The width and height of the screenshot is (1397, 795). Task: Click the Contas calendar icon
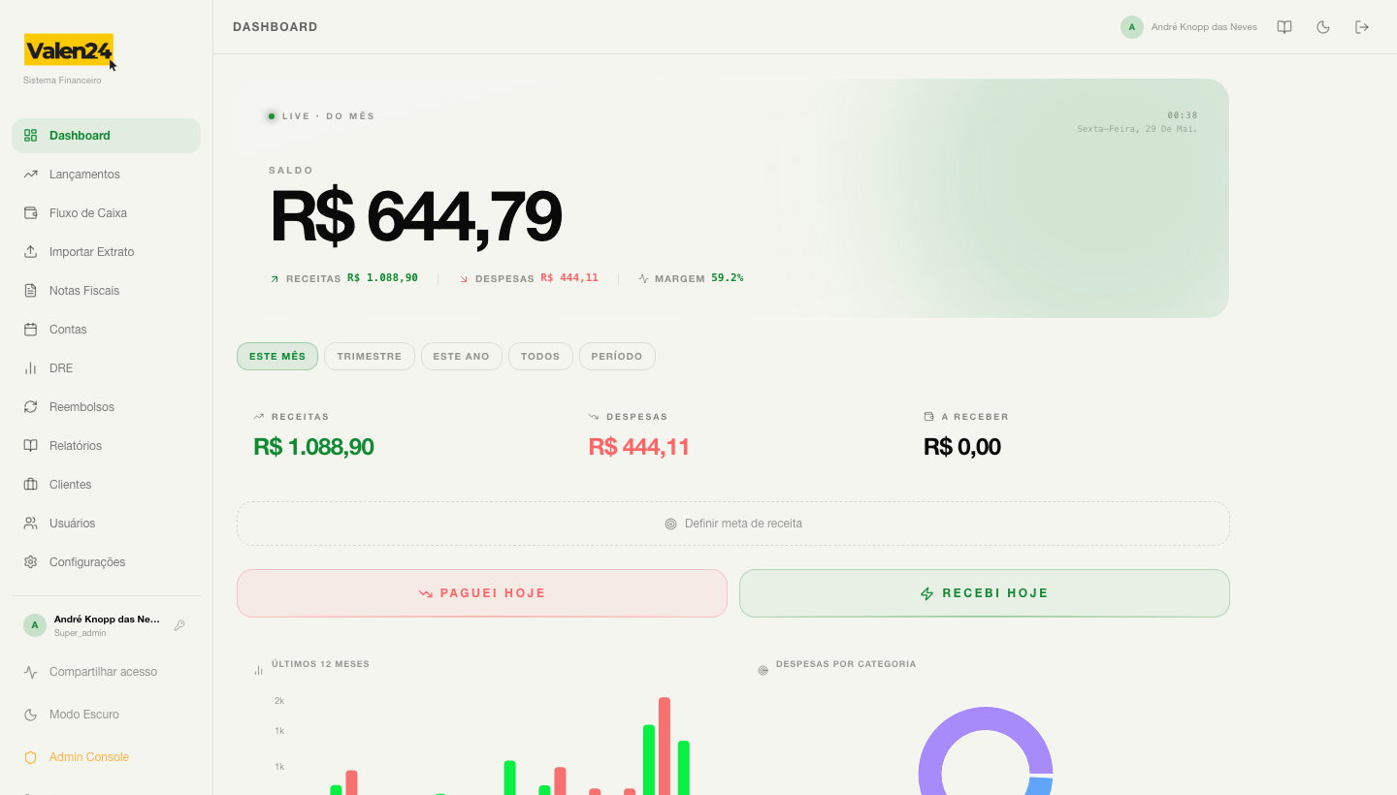(x=30, y=330)
